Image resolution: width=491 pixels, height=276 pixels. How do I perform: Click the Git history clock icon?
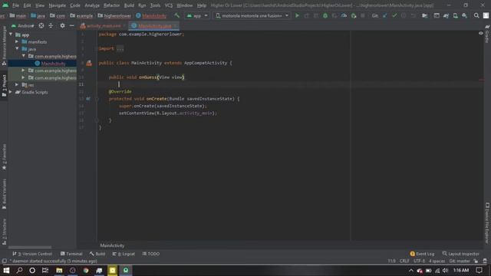pyautogui.click(x=404, y=15)
